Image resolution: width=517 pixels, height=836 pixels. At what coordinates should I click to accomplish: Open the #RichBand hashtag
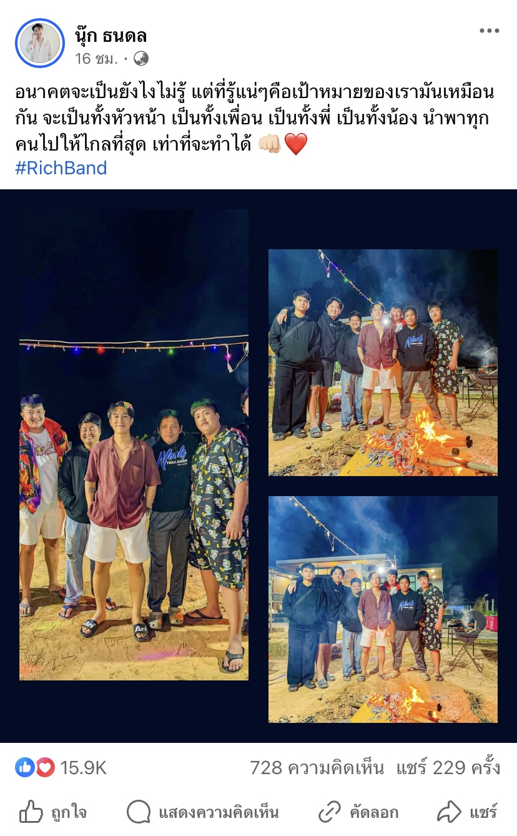(61, 167)
